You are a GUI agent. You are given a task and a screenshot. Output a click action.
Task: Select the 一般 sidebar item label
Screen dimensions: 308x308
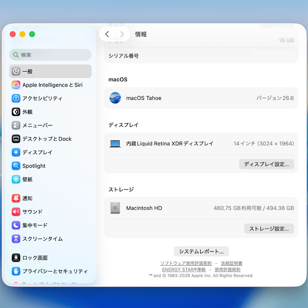pyautogui.click(x=27, y=71)
